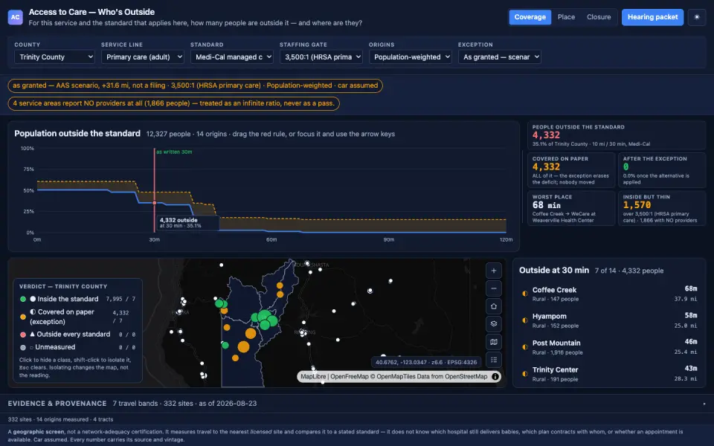Switch to the Closure tab
This screenshot has width=714, height=446.
click(x=598, y=17)
